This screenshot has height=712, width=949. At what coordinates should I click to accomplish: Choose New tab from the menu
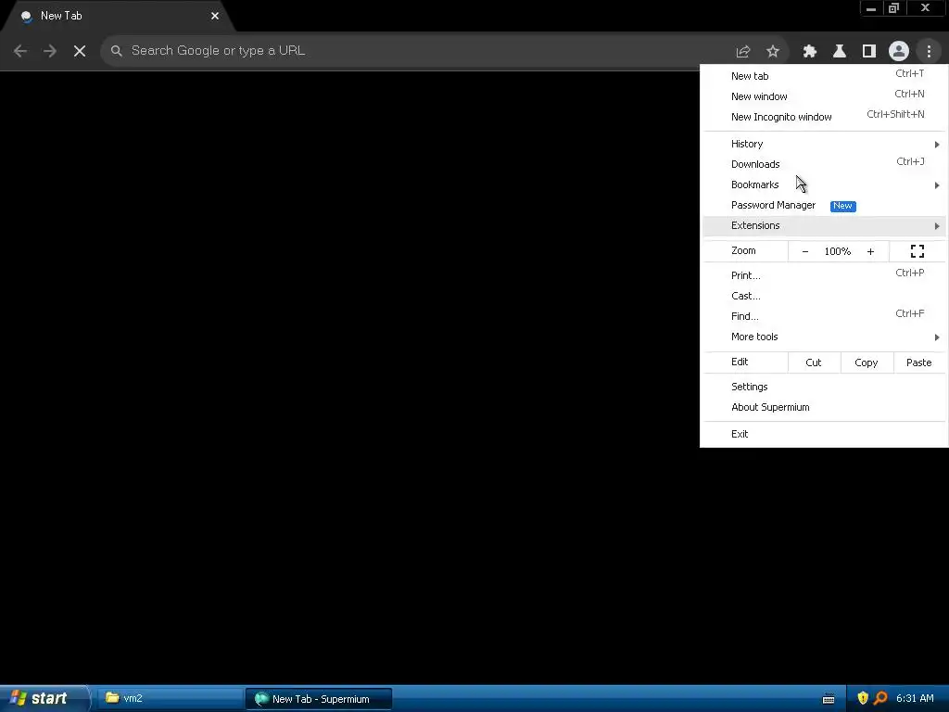click(x=824, y=76)
